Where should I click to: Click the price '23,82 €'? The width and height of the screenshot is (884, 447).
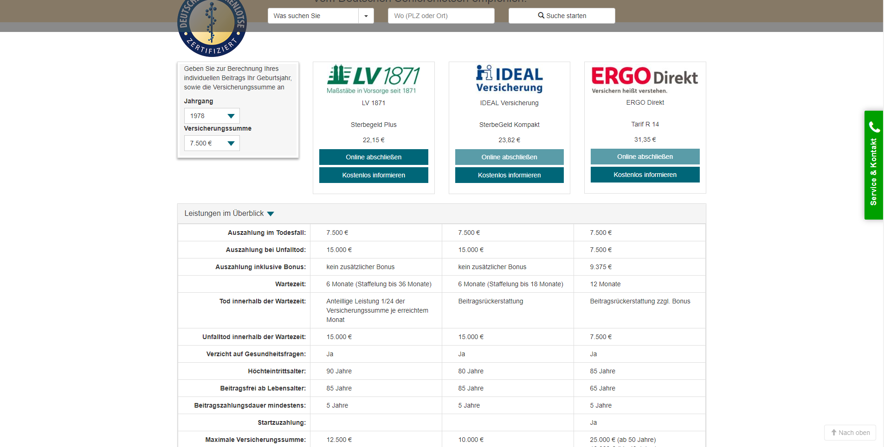510,140
